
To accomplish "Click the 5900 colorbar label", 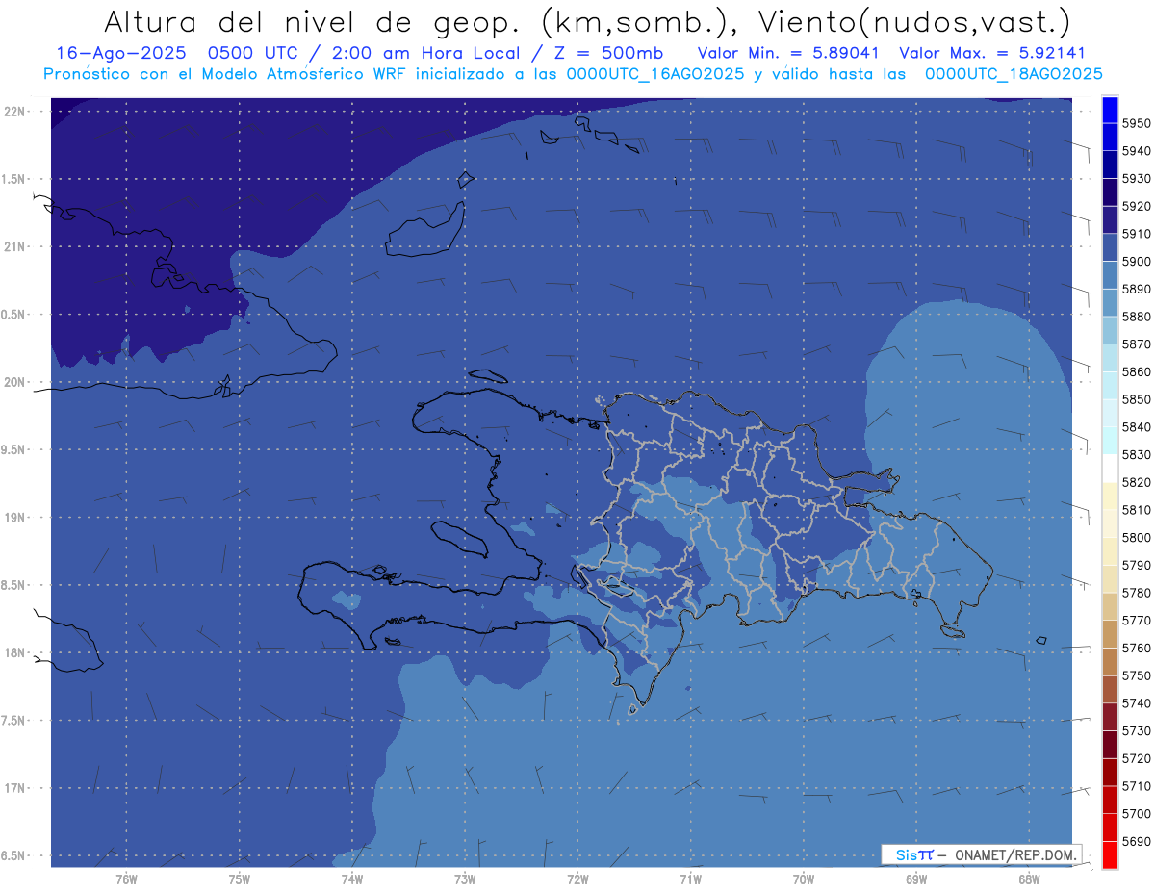I will (x=1135, y=261).
